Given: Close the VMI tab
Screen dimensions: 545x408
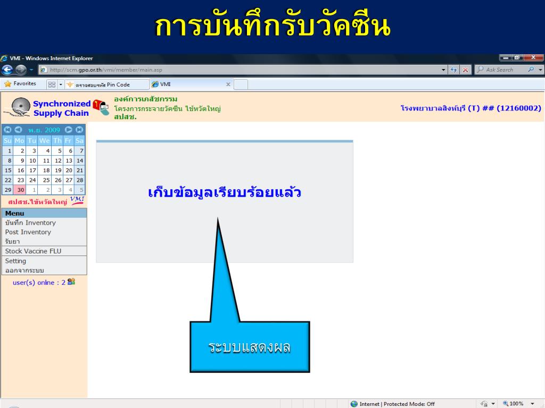Looking at the screenshot, I should [228, 84].
